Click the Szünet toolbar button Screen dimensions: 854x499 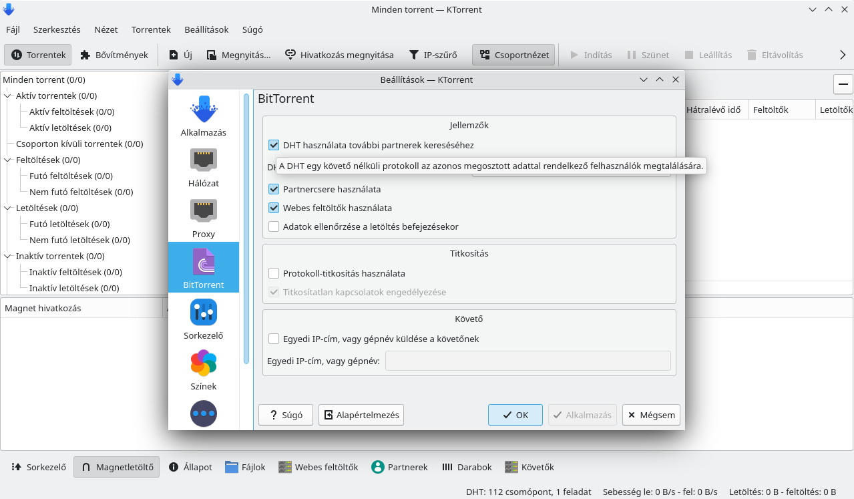[x=648, y=55]
